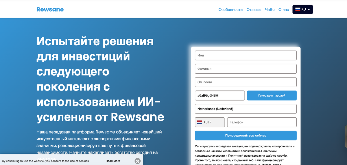Click the Генерация паролей button

tap(272, 95)
